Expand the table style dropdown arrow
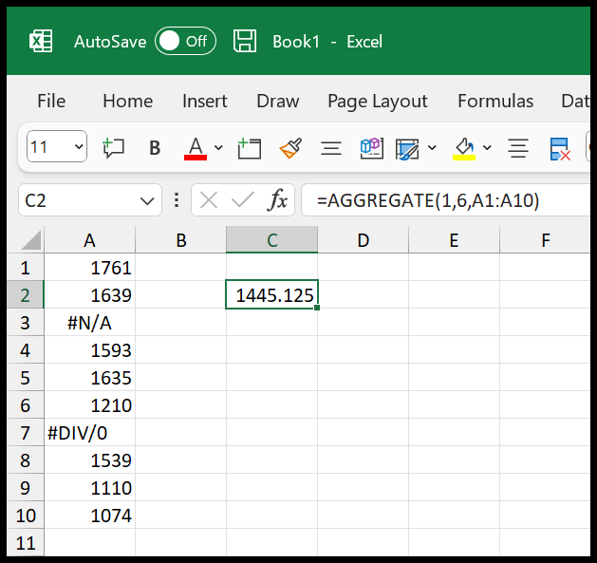597x563 pixels. click(x=432, y=147)
